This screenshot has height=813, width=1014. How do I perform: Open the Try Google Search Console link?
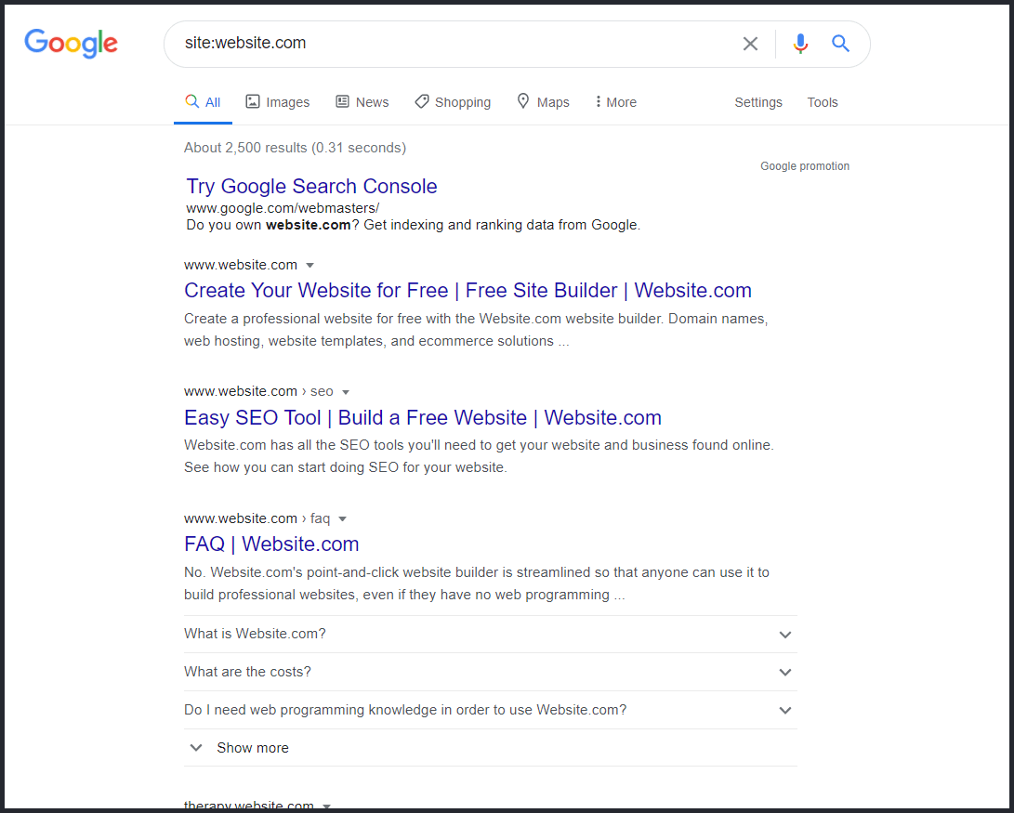[x=311, y=186]
